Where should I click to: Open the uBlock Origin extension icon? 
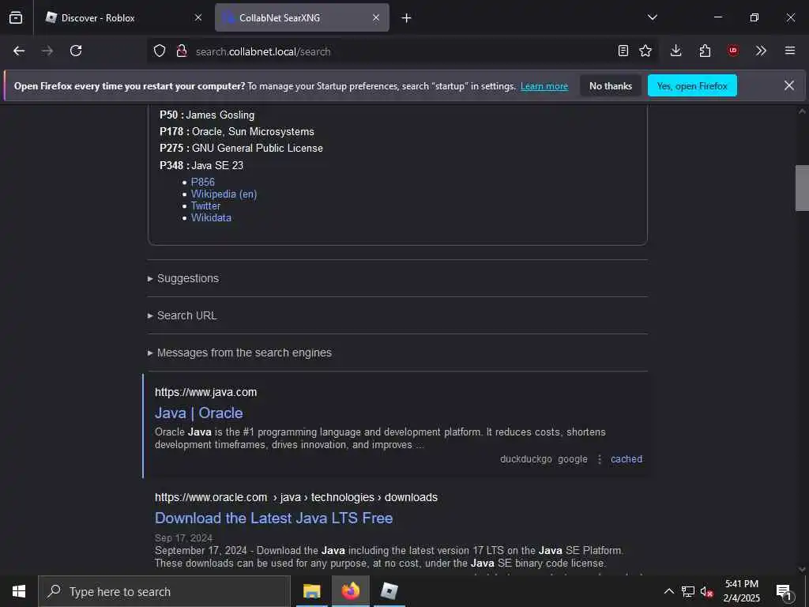[732, 51]
